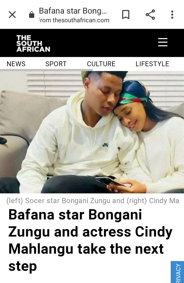Tap the thesouthafrican.com URL text
Screen dimensions: 184x283
click(x=74, y=20)
